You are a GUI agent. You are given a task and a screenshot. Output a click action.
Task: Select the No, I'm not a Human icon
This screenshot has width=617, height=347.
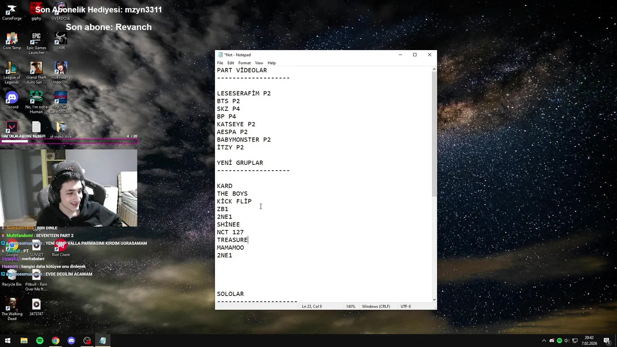[36, 102]
